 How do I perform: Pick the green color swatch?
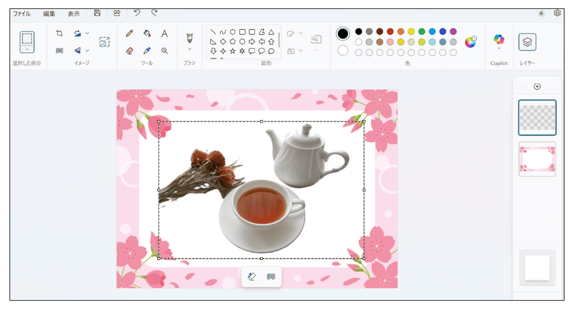(422, 31)
